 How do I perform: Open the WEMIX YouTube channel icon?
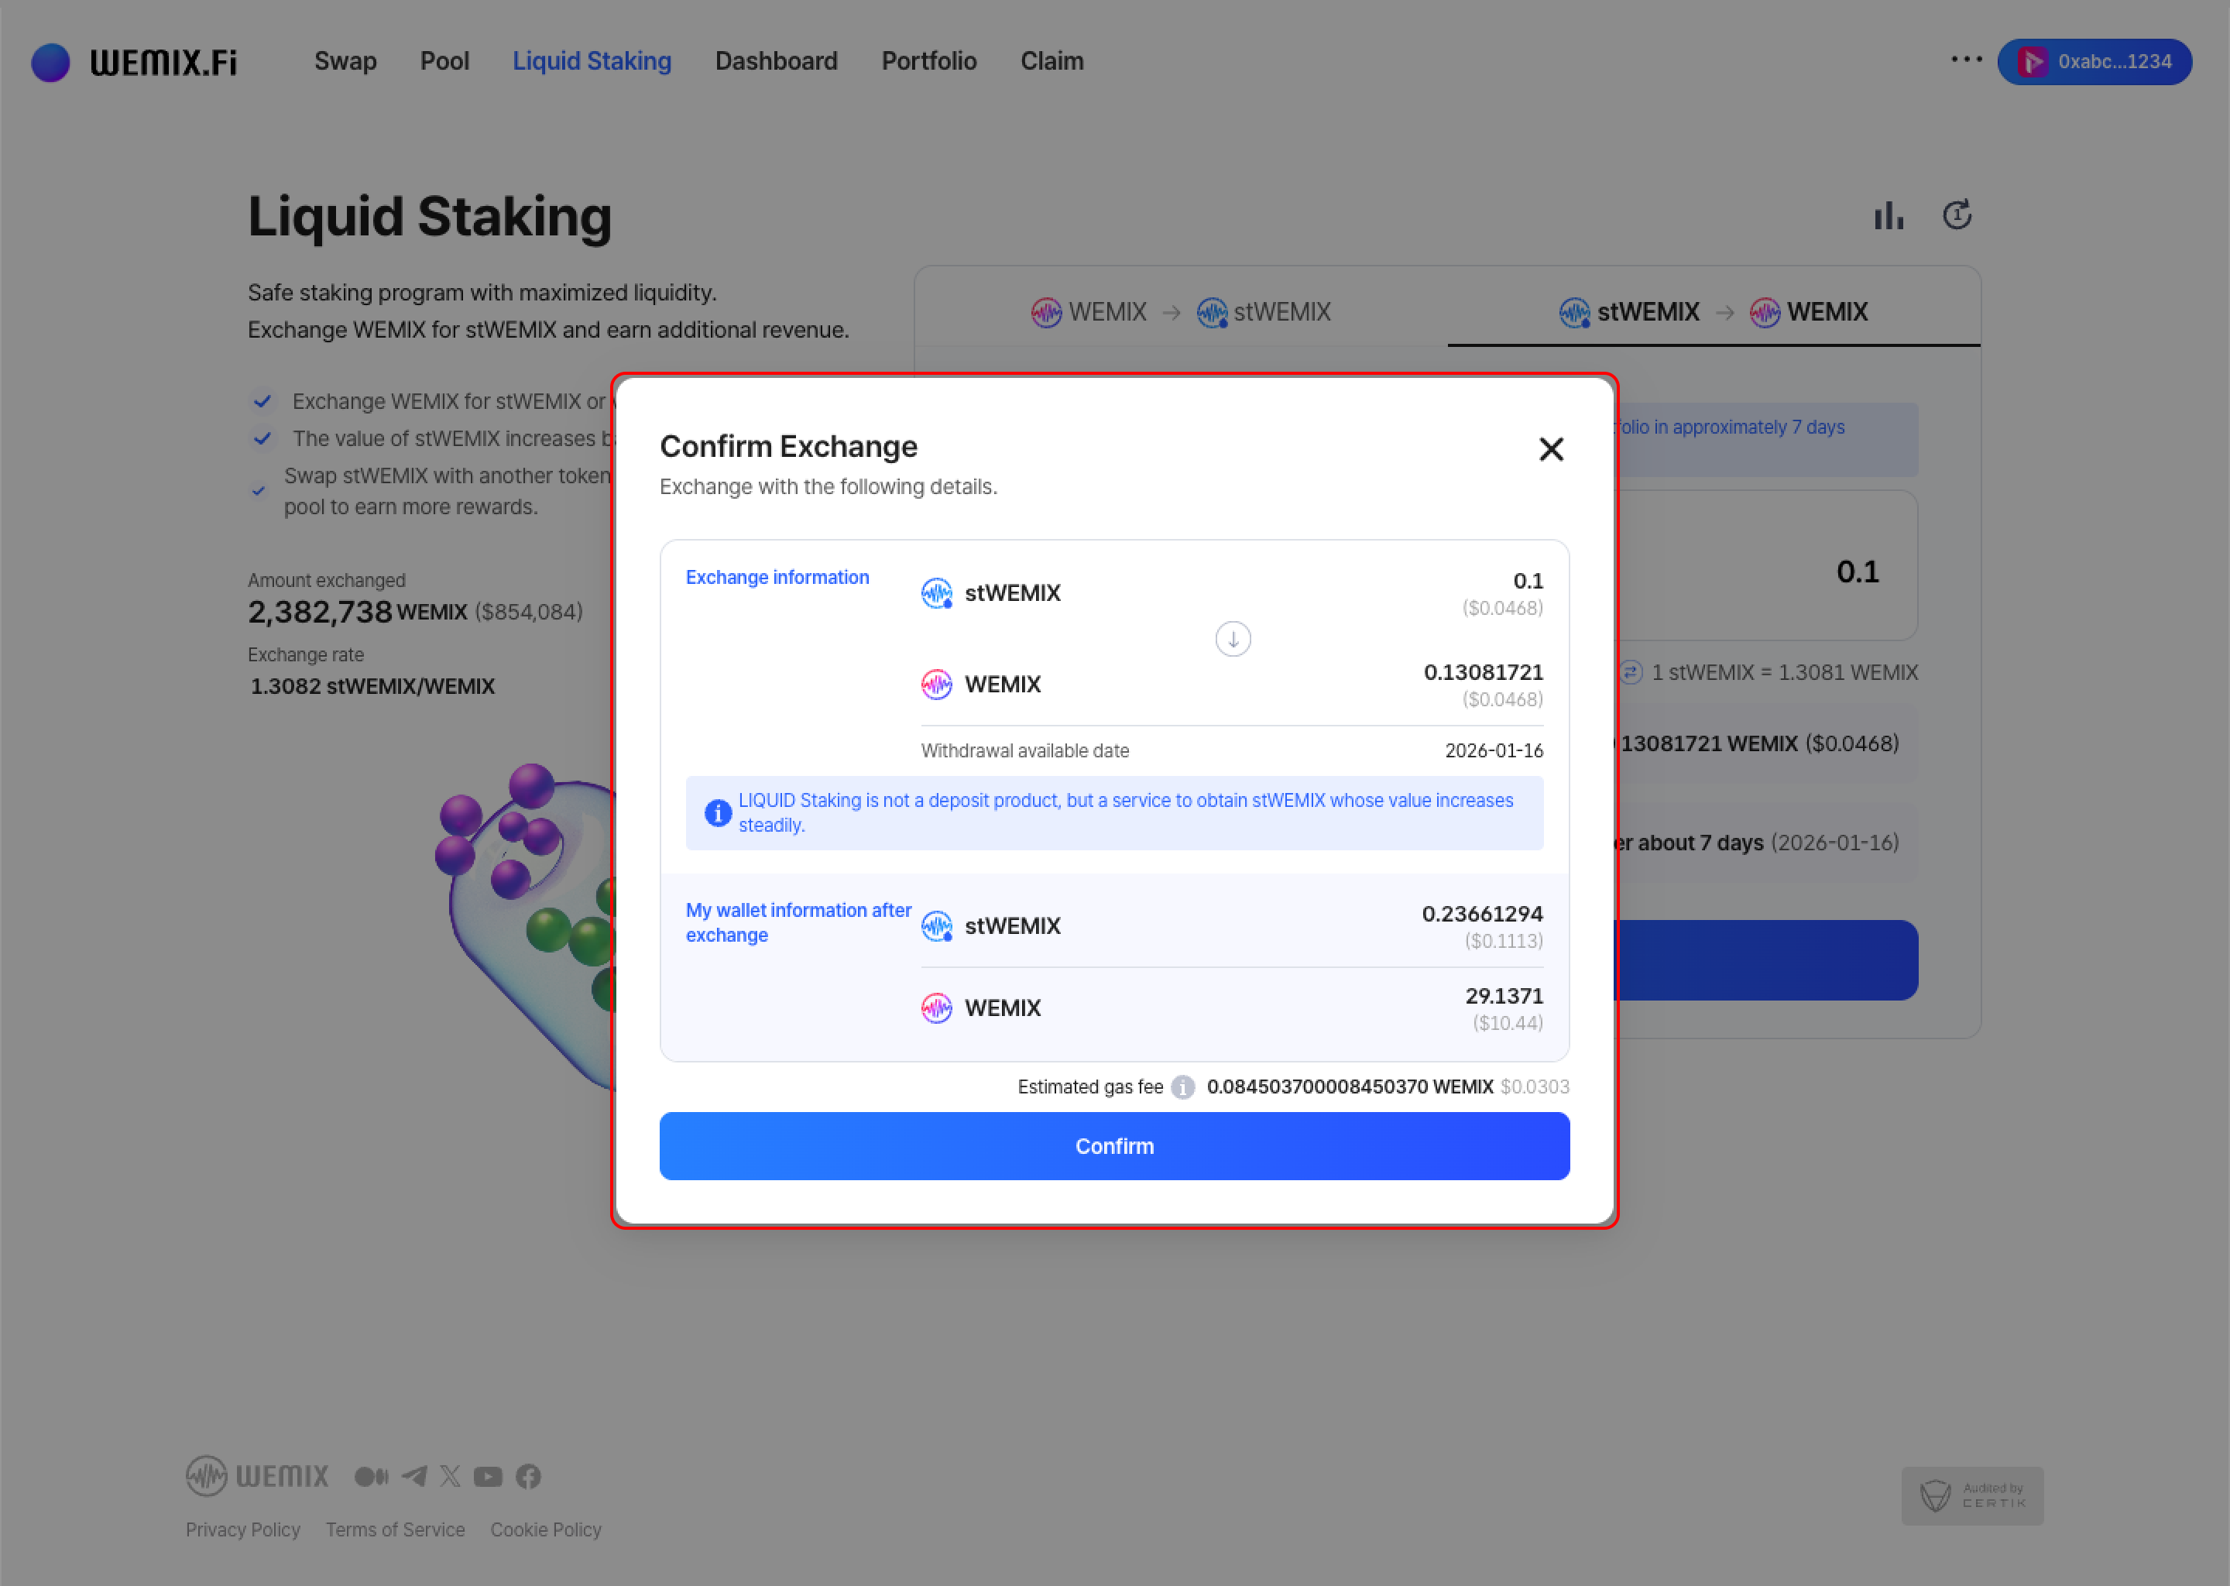point(488,1475)
